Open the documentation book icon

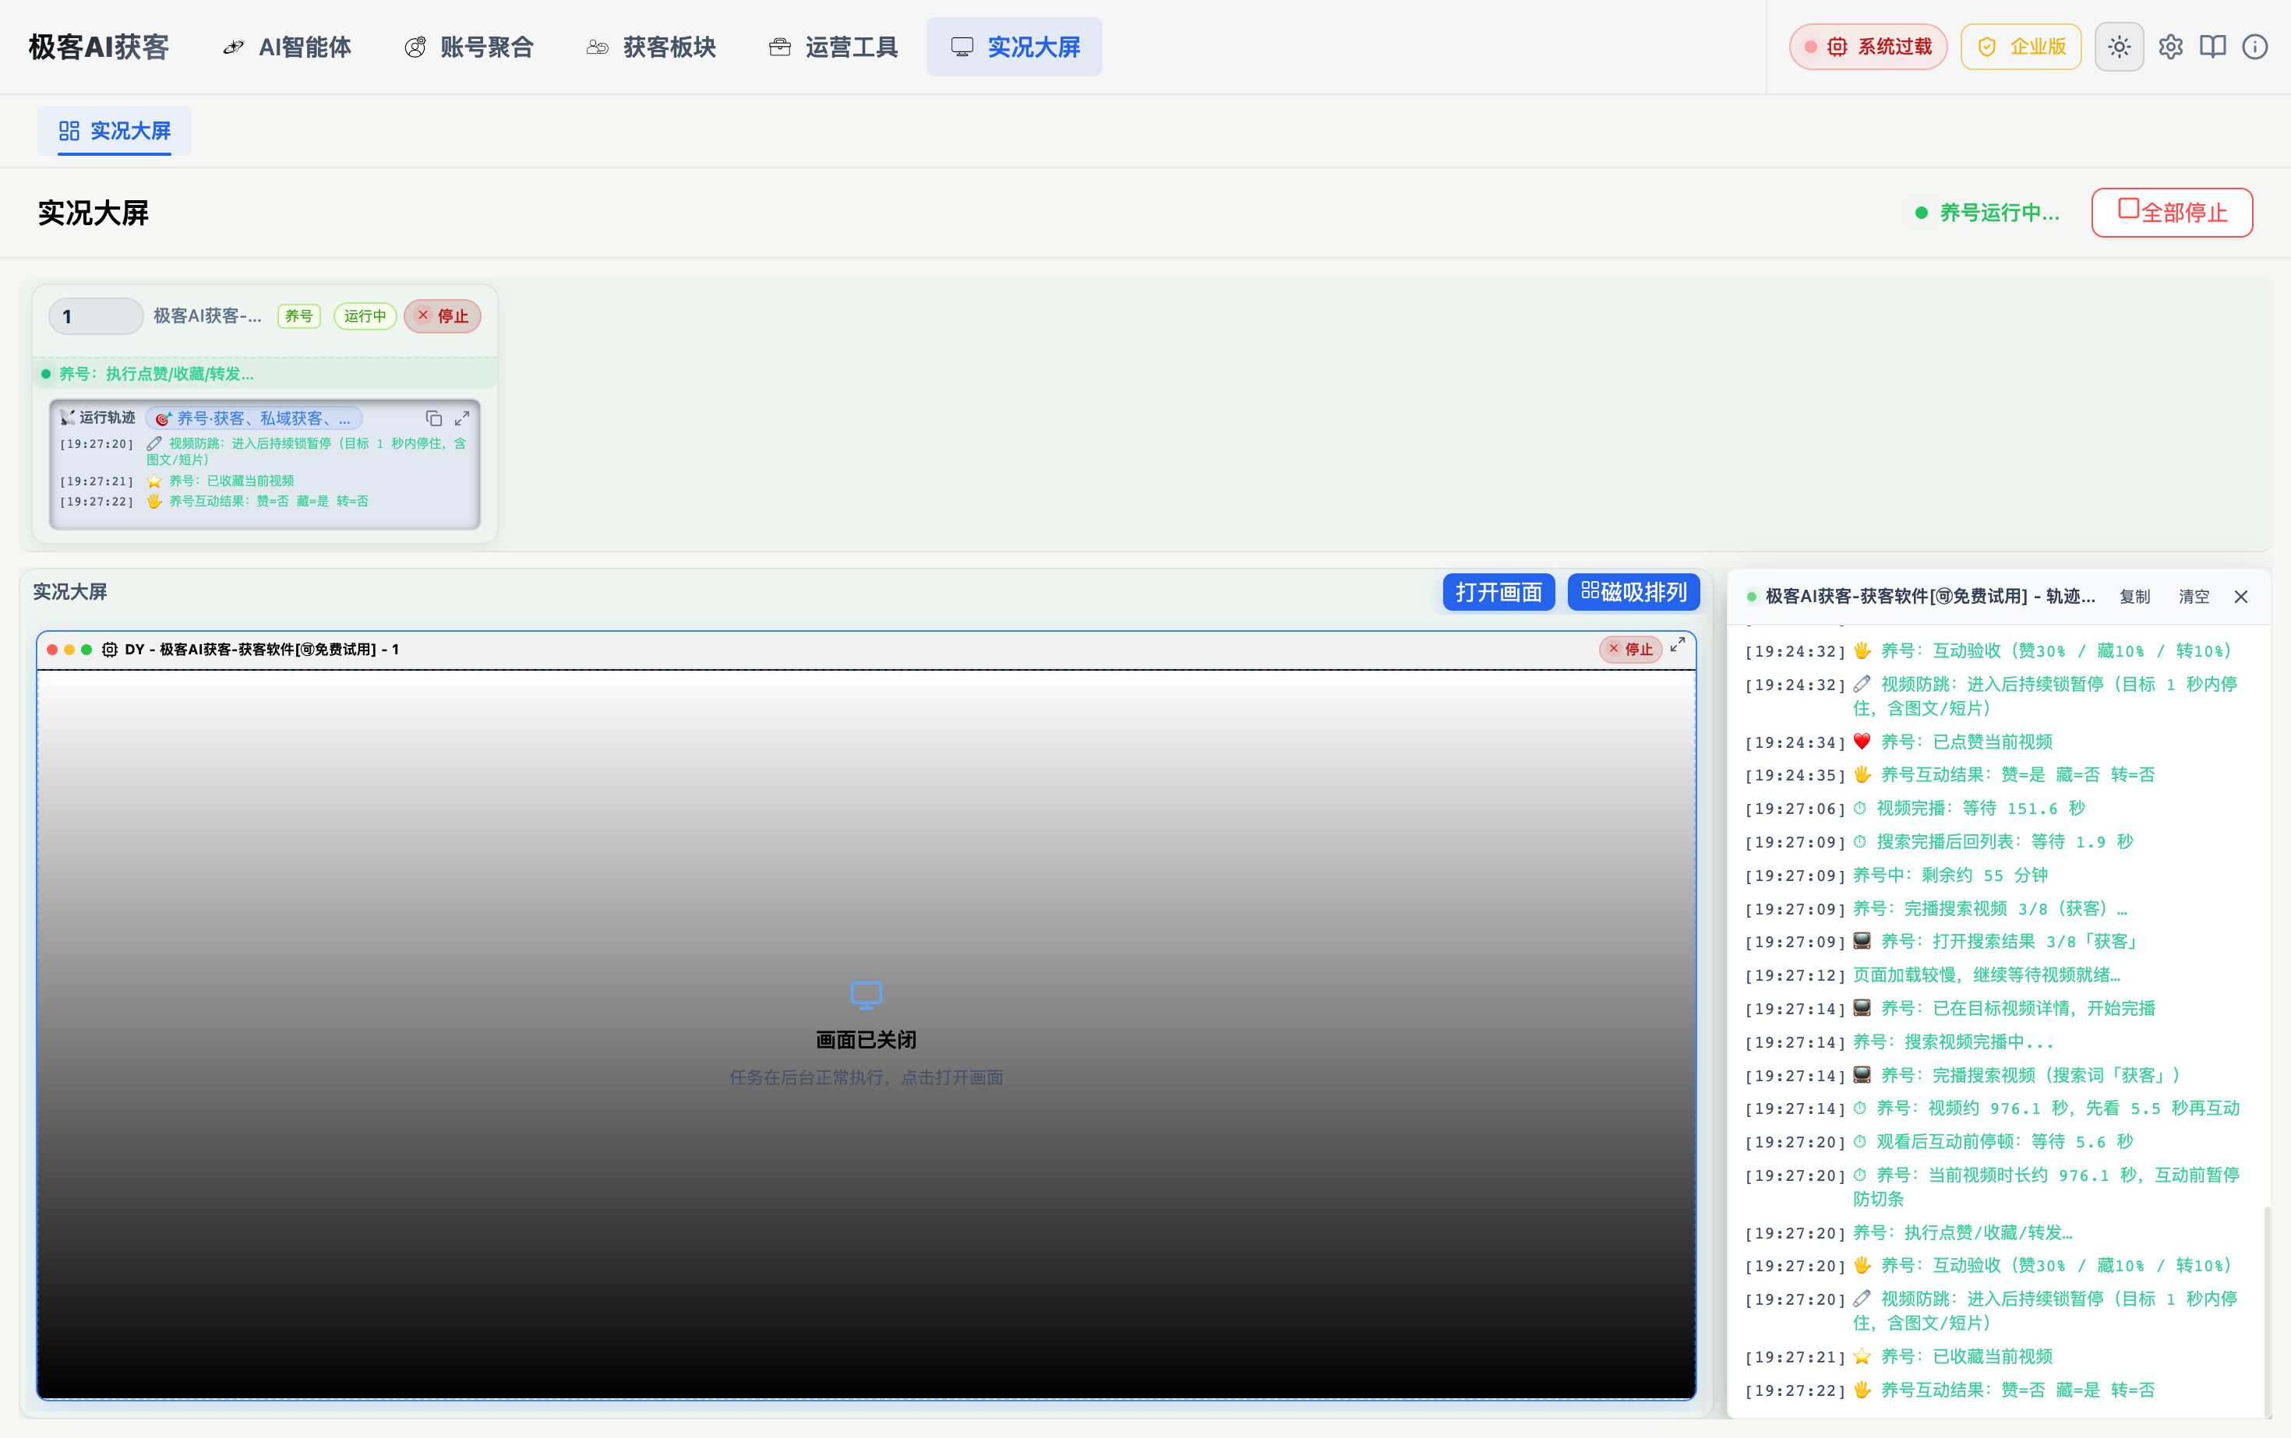(x=2212, y=47)
